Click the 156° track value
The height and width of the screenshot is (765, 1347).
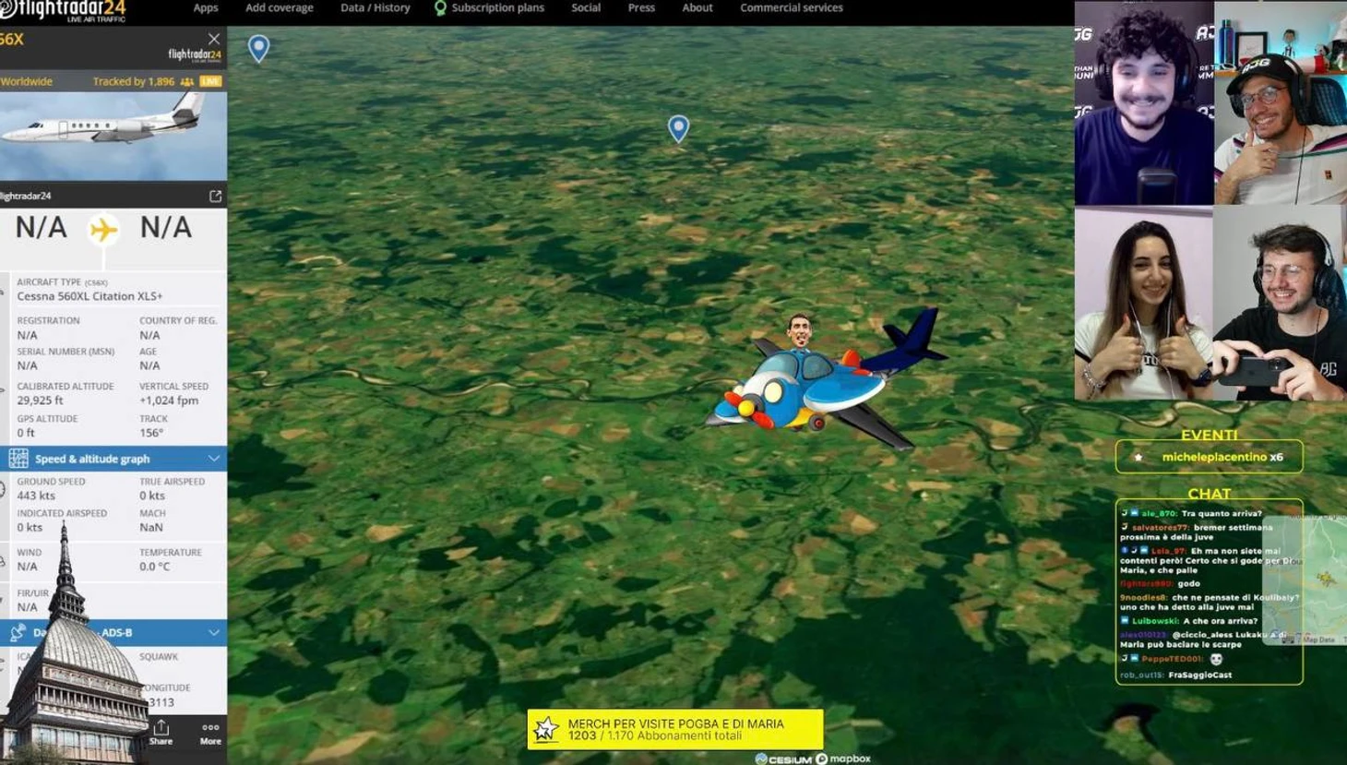click(151, 433)
